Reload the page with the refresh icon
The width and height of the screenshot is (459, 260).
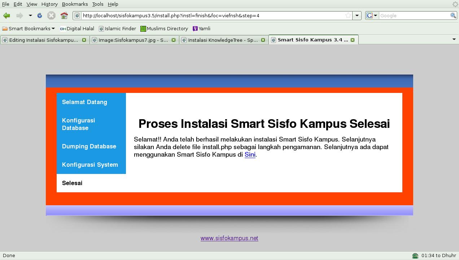tap(40, 15)
